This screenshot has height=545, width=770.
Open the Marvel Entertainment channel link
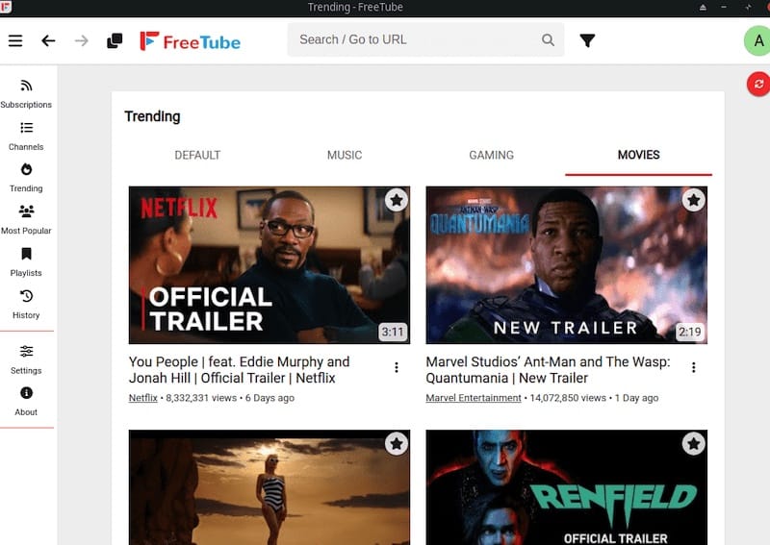474,398
